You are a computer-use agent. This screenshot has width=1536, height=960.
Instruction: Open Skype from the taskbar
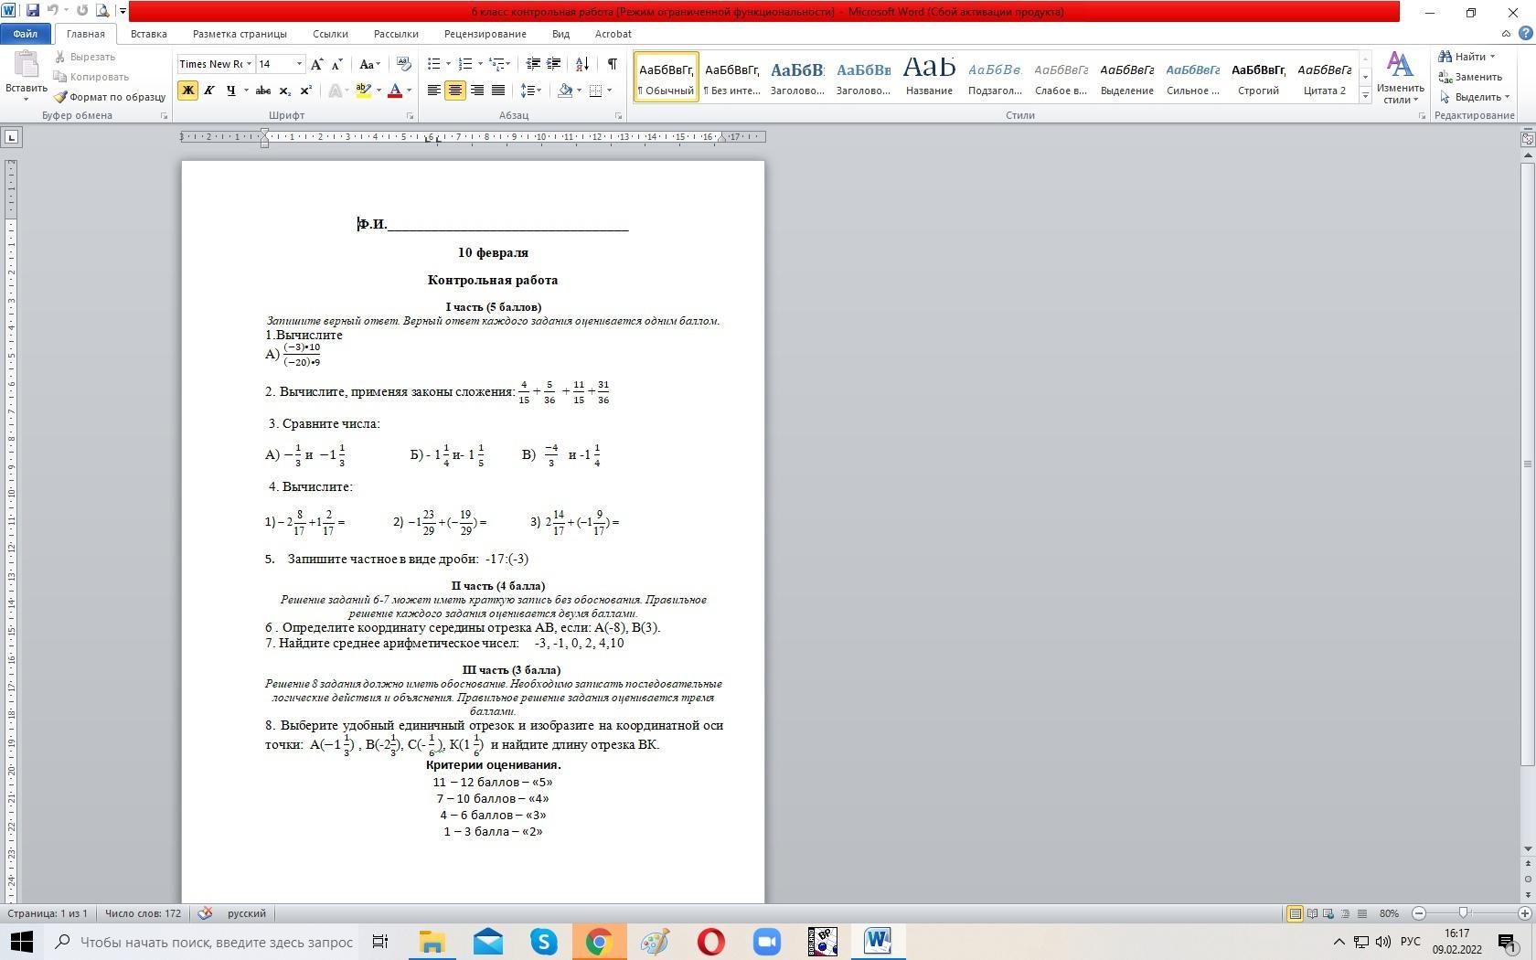(x=544, y=942)
